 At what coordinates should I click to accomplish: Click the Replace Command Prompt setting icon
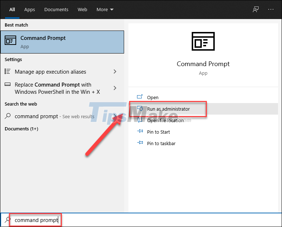point(7,84)
